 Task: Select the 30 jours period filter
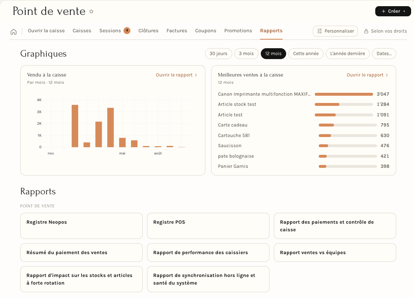(218, 54)
